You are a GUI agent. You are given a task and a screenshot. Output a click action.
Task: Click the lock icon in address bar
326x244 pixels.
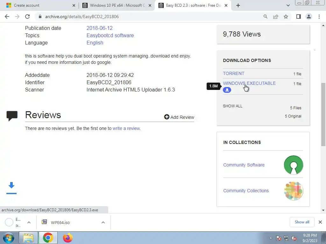(40, 17)
